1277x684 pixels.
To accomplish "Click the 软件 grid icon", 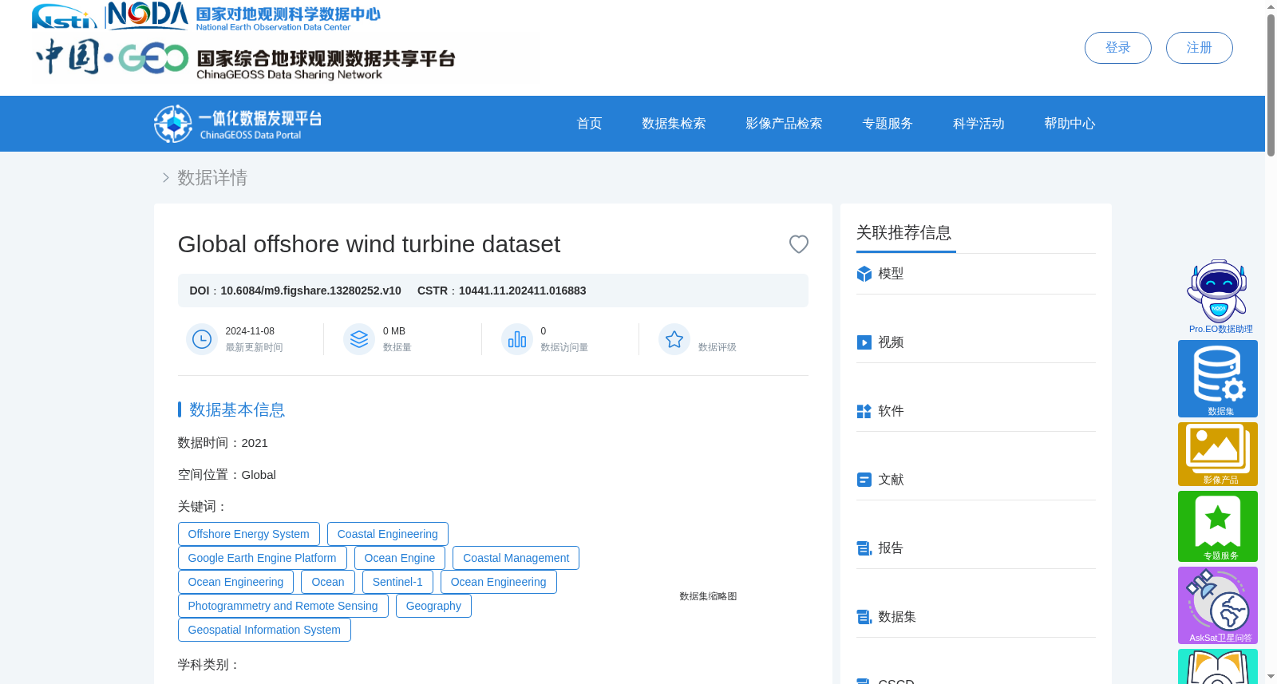I will [x=864, y=411].
